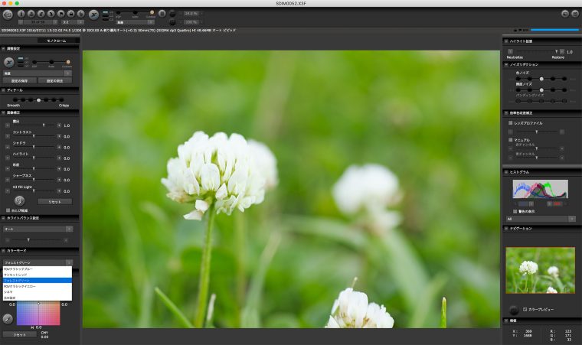This screenshot has width=582, height=345.
Task: Toggle the highlight clipping checkbox below adjustment Reset
Action: click(x=8, y=210)
